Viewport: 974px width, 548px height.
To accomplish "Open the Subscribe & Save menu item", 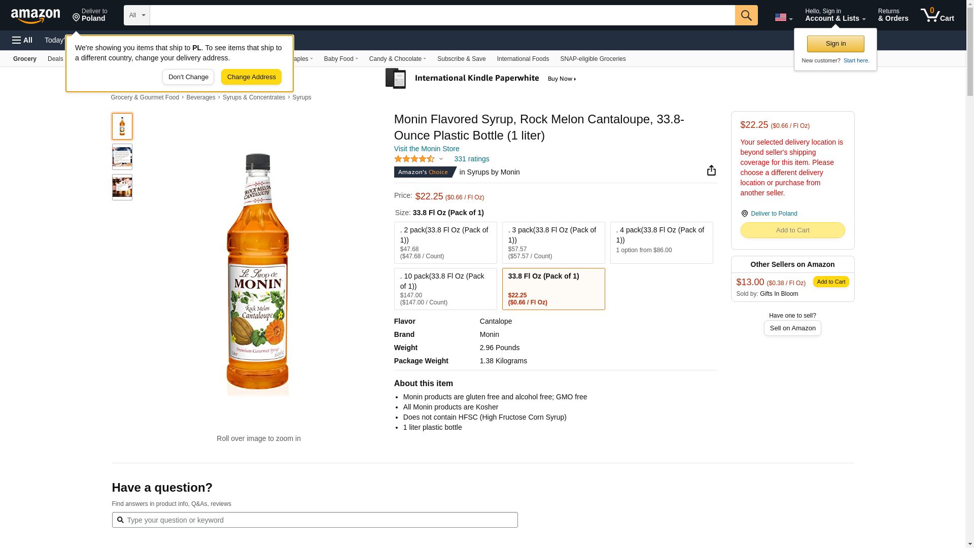I will point(461,59).
